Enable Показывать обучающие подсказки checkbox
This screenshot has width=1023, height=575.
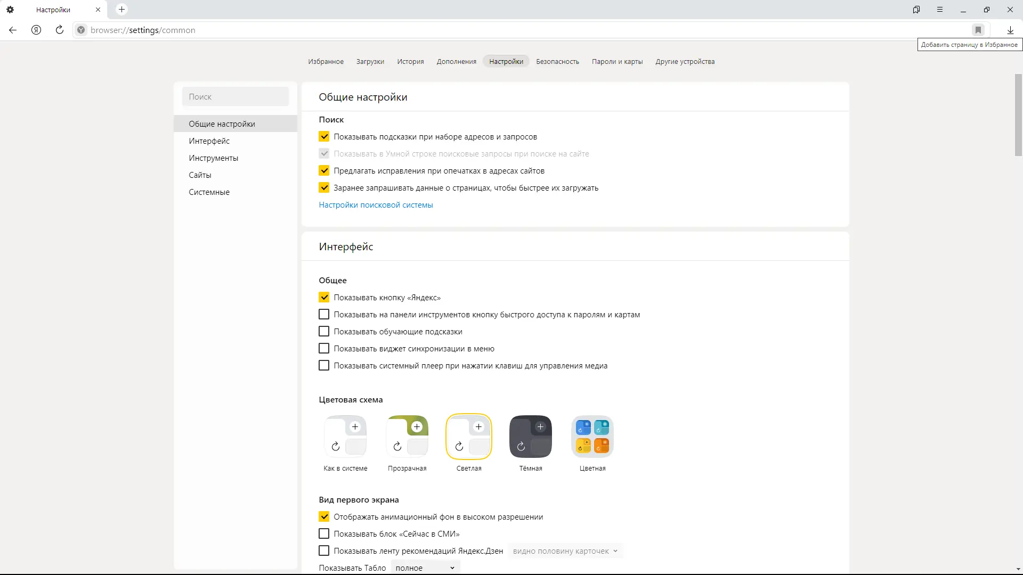click(324, 332)
